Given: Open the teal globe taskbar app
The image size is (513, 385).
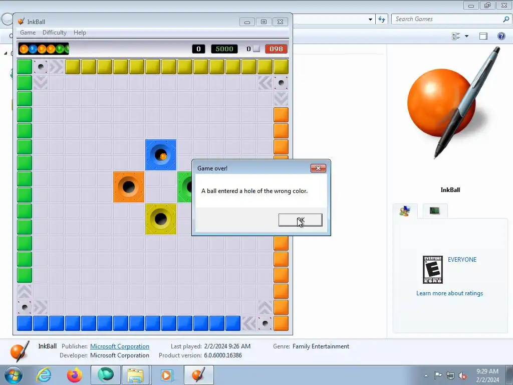Looking at the screenshot, I should (105, 375).
